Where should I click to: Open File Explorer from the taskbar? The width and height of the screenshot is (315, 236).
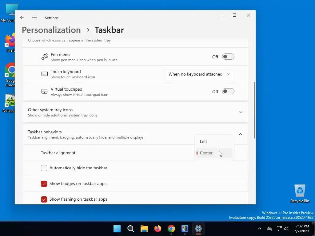click(x=144, y=229)
